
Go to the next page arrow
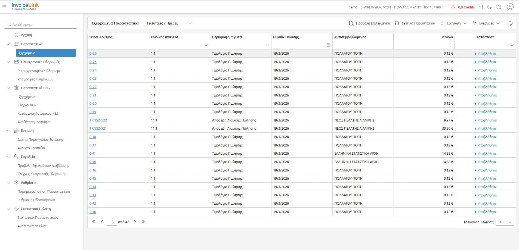(x=135, y=222)
